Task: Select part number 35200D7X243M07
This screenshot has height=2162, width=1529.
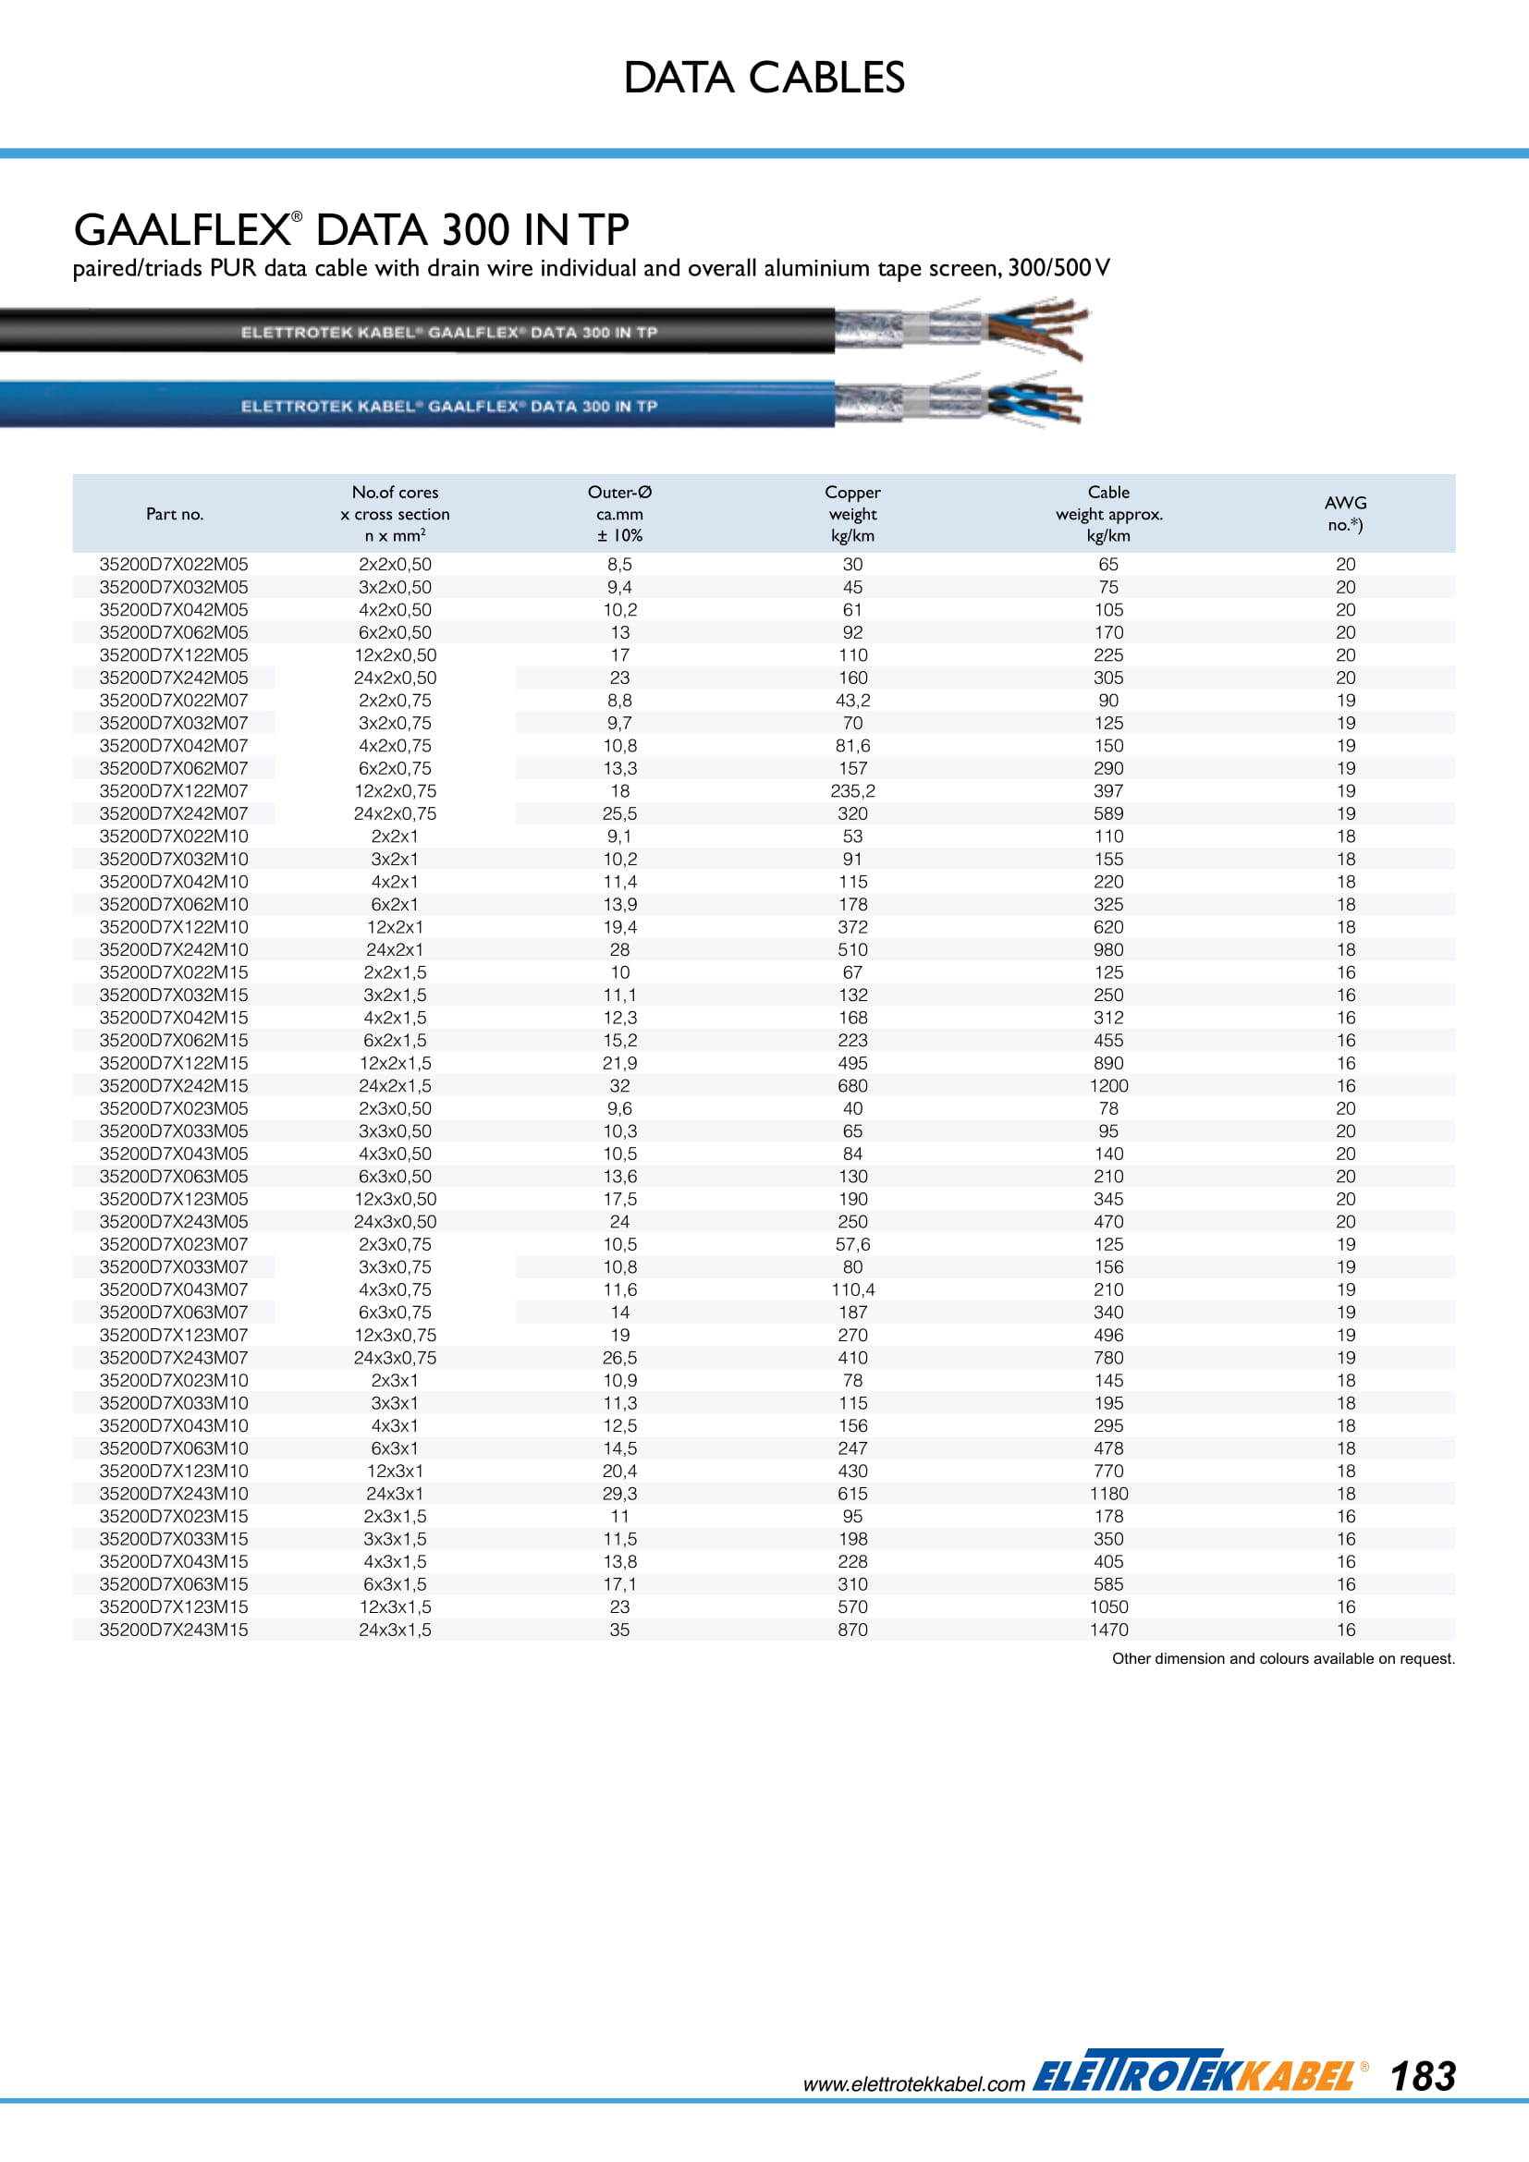Action: pyautogui.click(x=174, y=1358)
